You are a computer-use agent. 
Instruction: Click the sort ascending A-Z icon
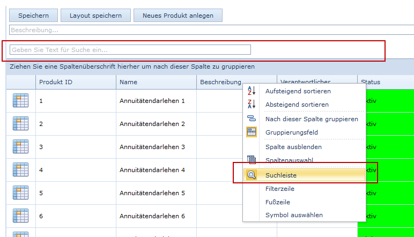[x=252, y=92]
